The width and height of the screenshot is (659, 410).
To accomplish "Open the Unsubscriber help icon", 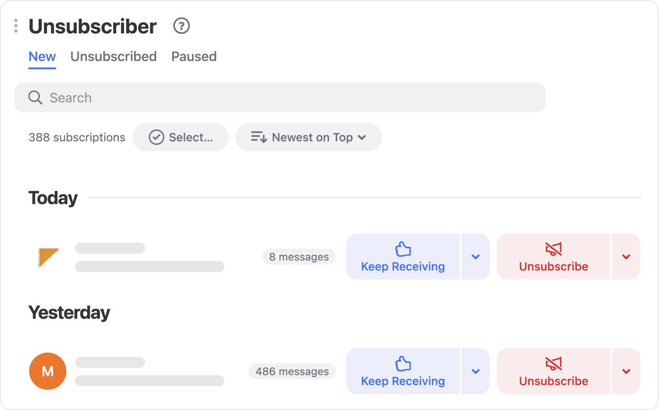I will click(x=181, y=26).
